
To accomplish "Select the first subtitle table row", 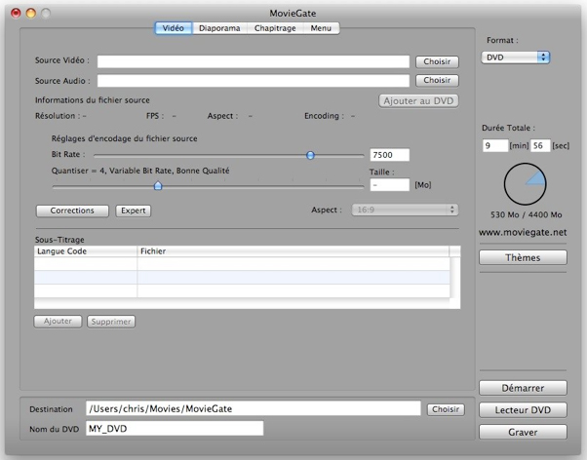I will [242, 263].
